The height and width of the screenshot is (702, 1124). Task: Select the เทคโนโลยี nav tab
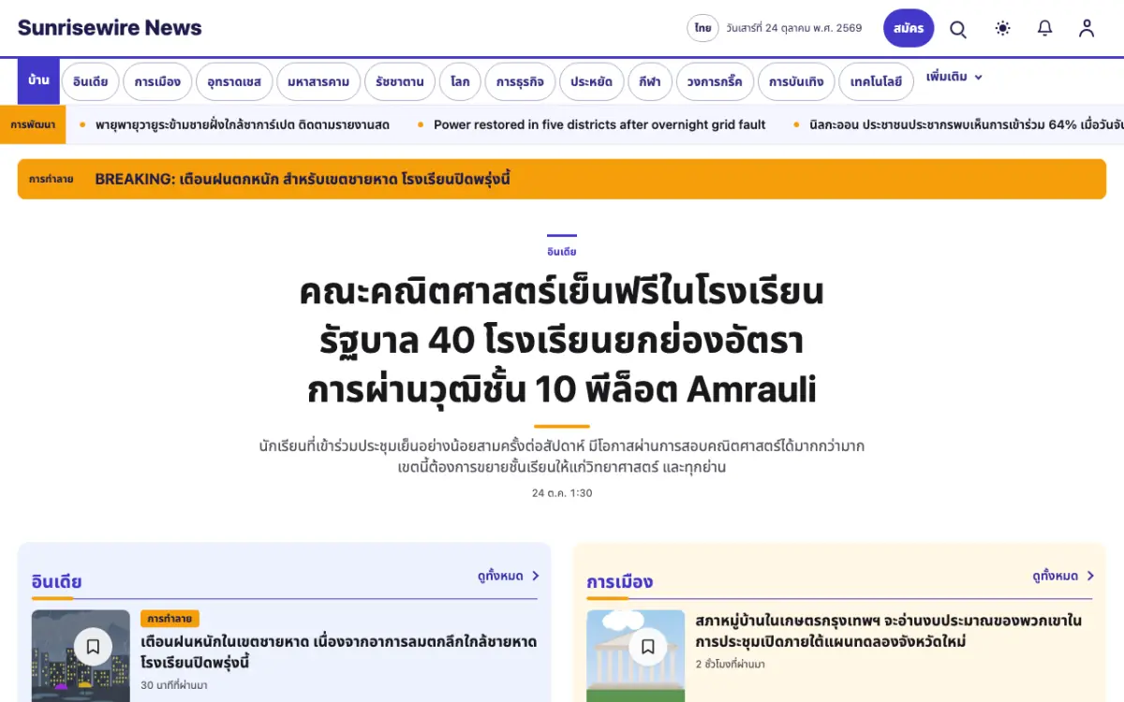click(876, 81)
